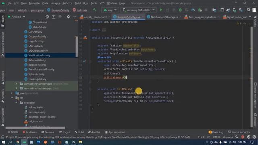Image resolution: width=258 pixels, height=145 pixels.
Task: Open Android project view dropdown
Action: point(16,17)
